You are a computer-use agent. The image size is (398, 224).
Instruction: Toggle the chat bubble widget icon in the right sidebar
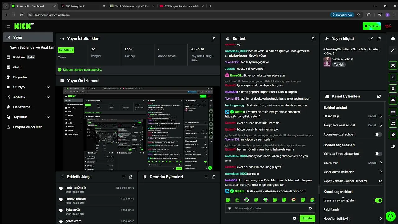(393, 100)
